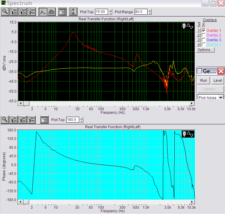The height and width of the screenshot is (214, 225).
Task: Click the magenta Overlay 2 label
Action: pos(214,35)
